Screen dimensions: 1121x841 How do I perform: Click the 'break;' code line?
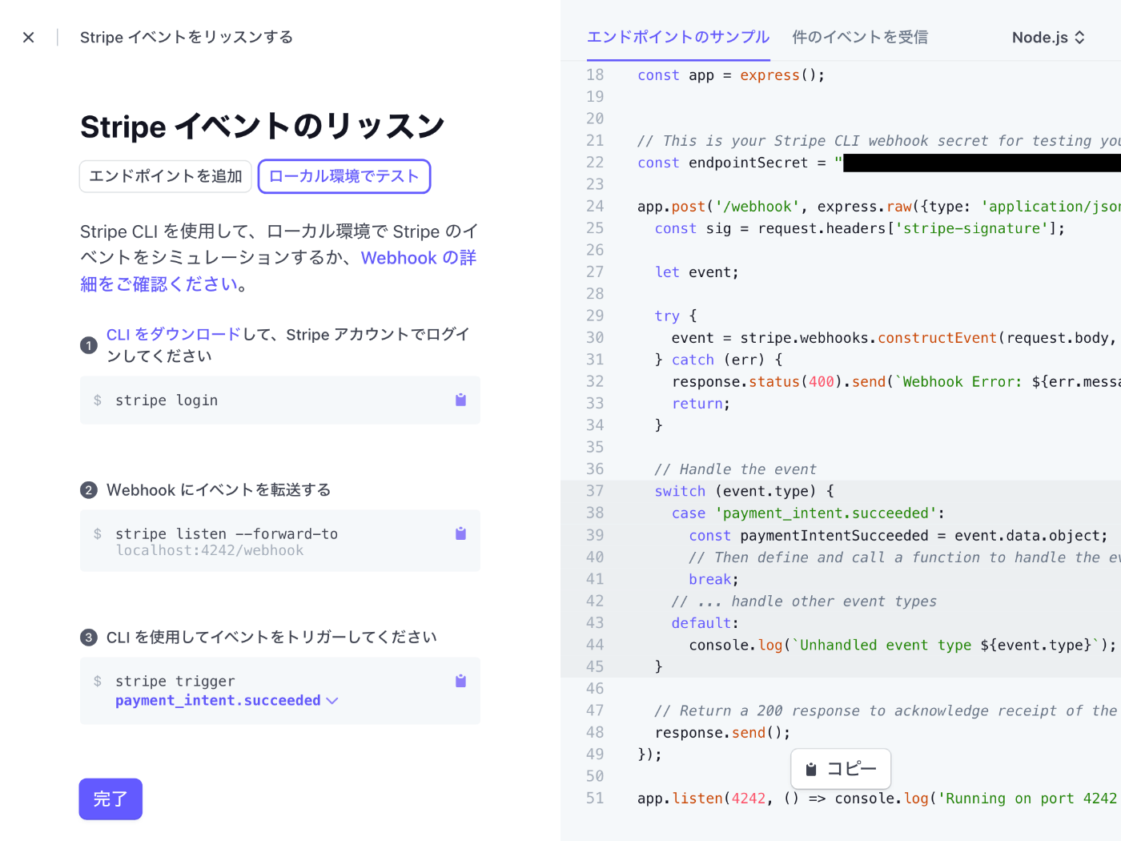tap(714, 579)
